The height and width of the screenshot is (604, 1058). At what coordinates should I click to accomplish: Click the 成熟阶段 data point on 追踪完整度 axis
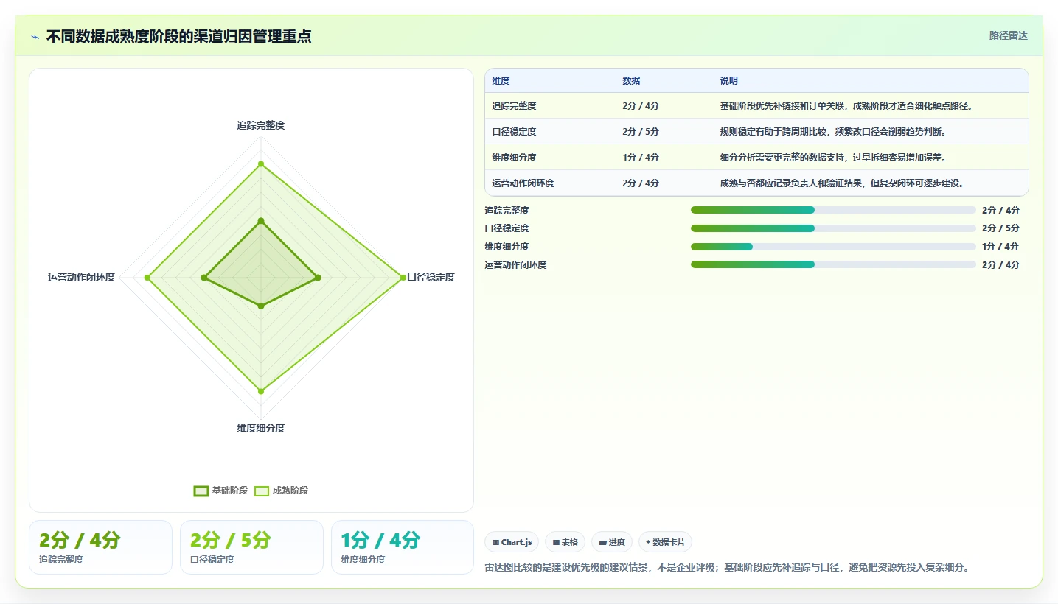point(261,164)
